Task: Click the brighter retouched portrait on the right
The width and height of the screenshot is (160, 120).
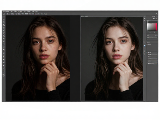Action: point(112,59)
